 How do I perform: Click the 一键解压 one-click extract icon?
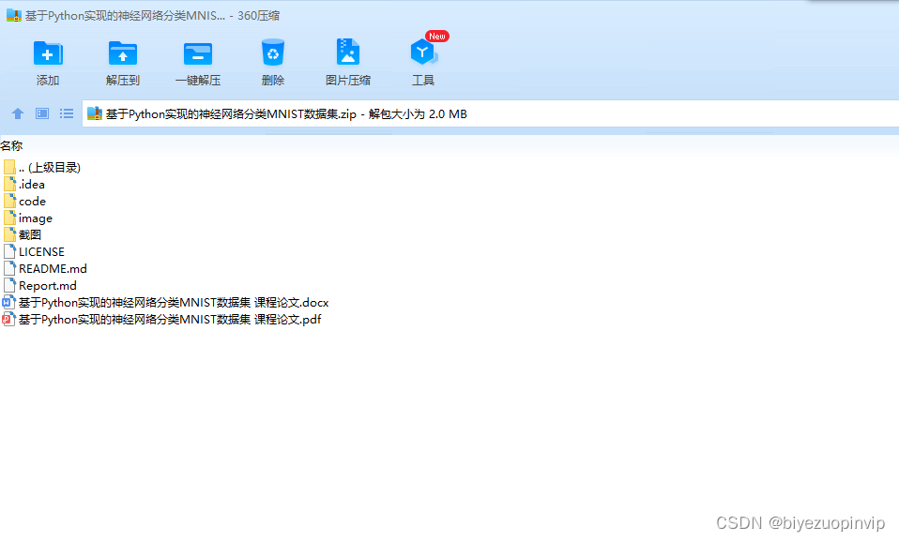pos(197,58)
